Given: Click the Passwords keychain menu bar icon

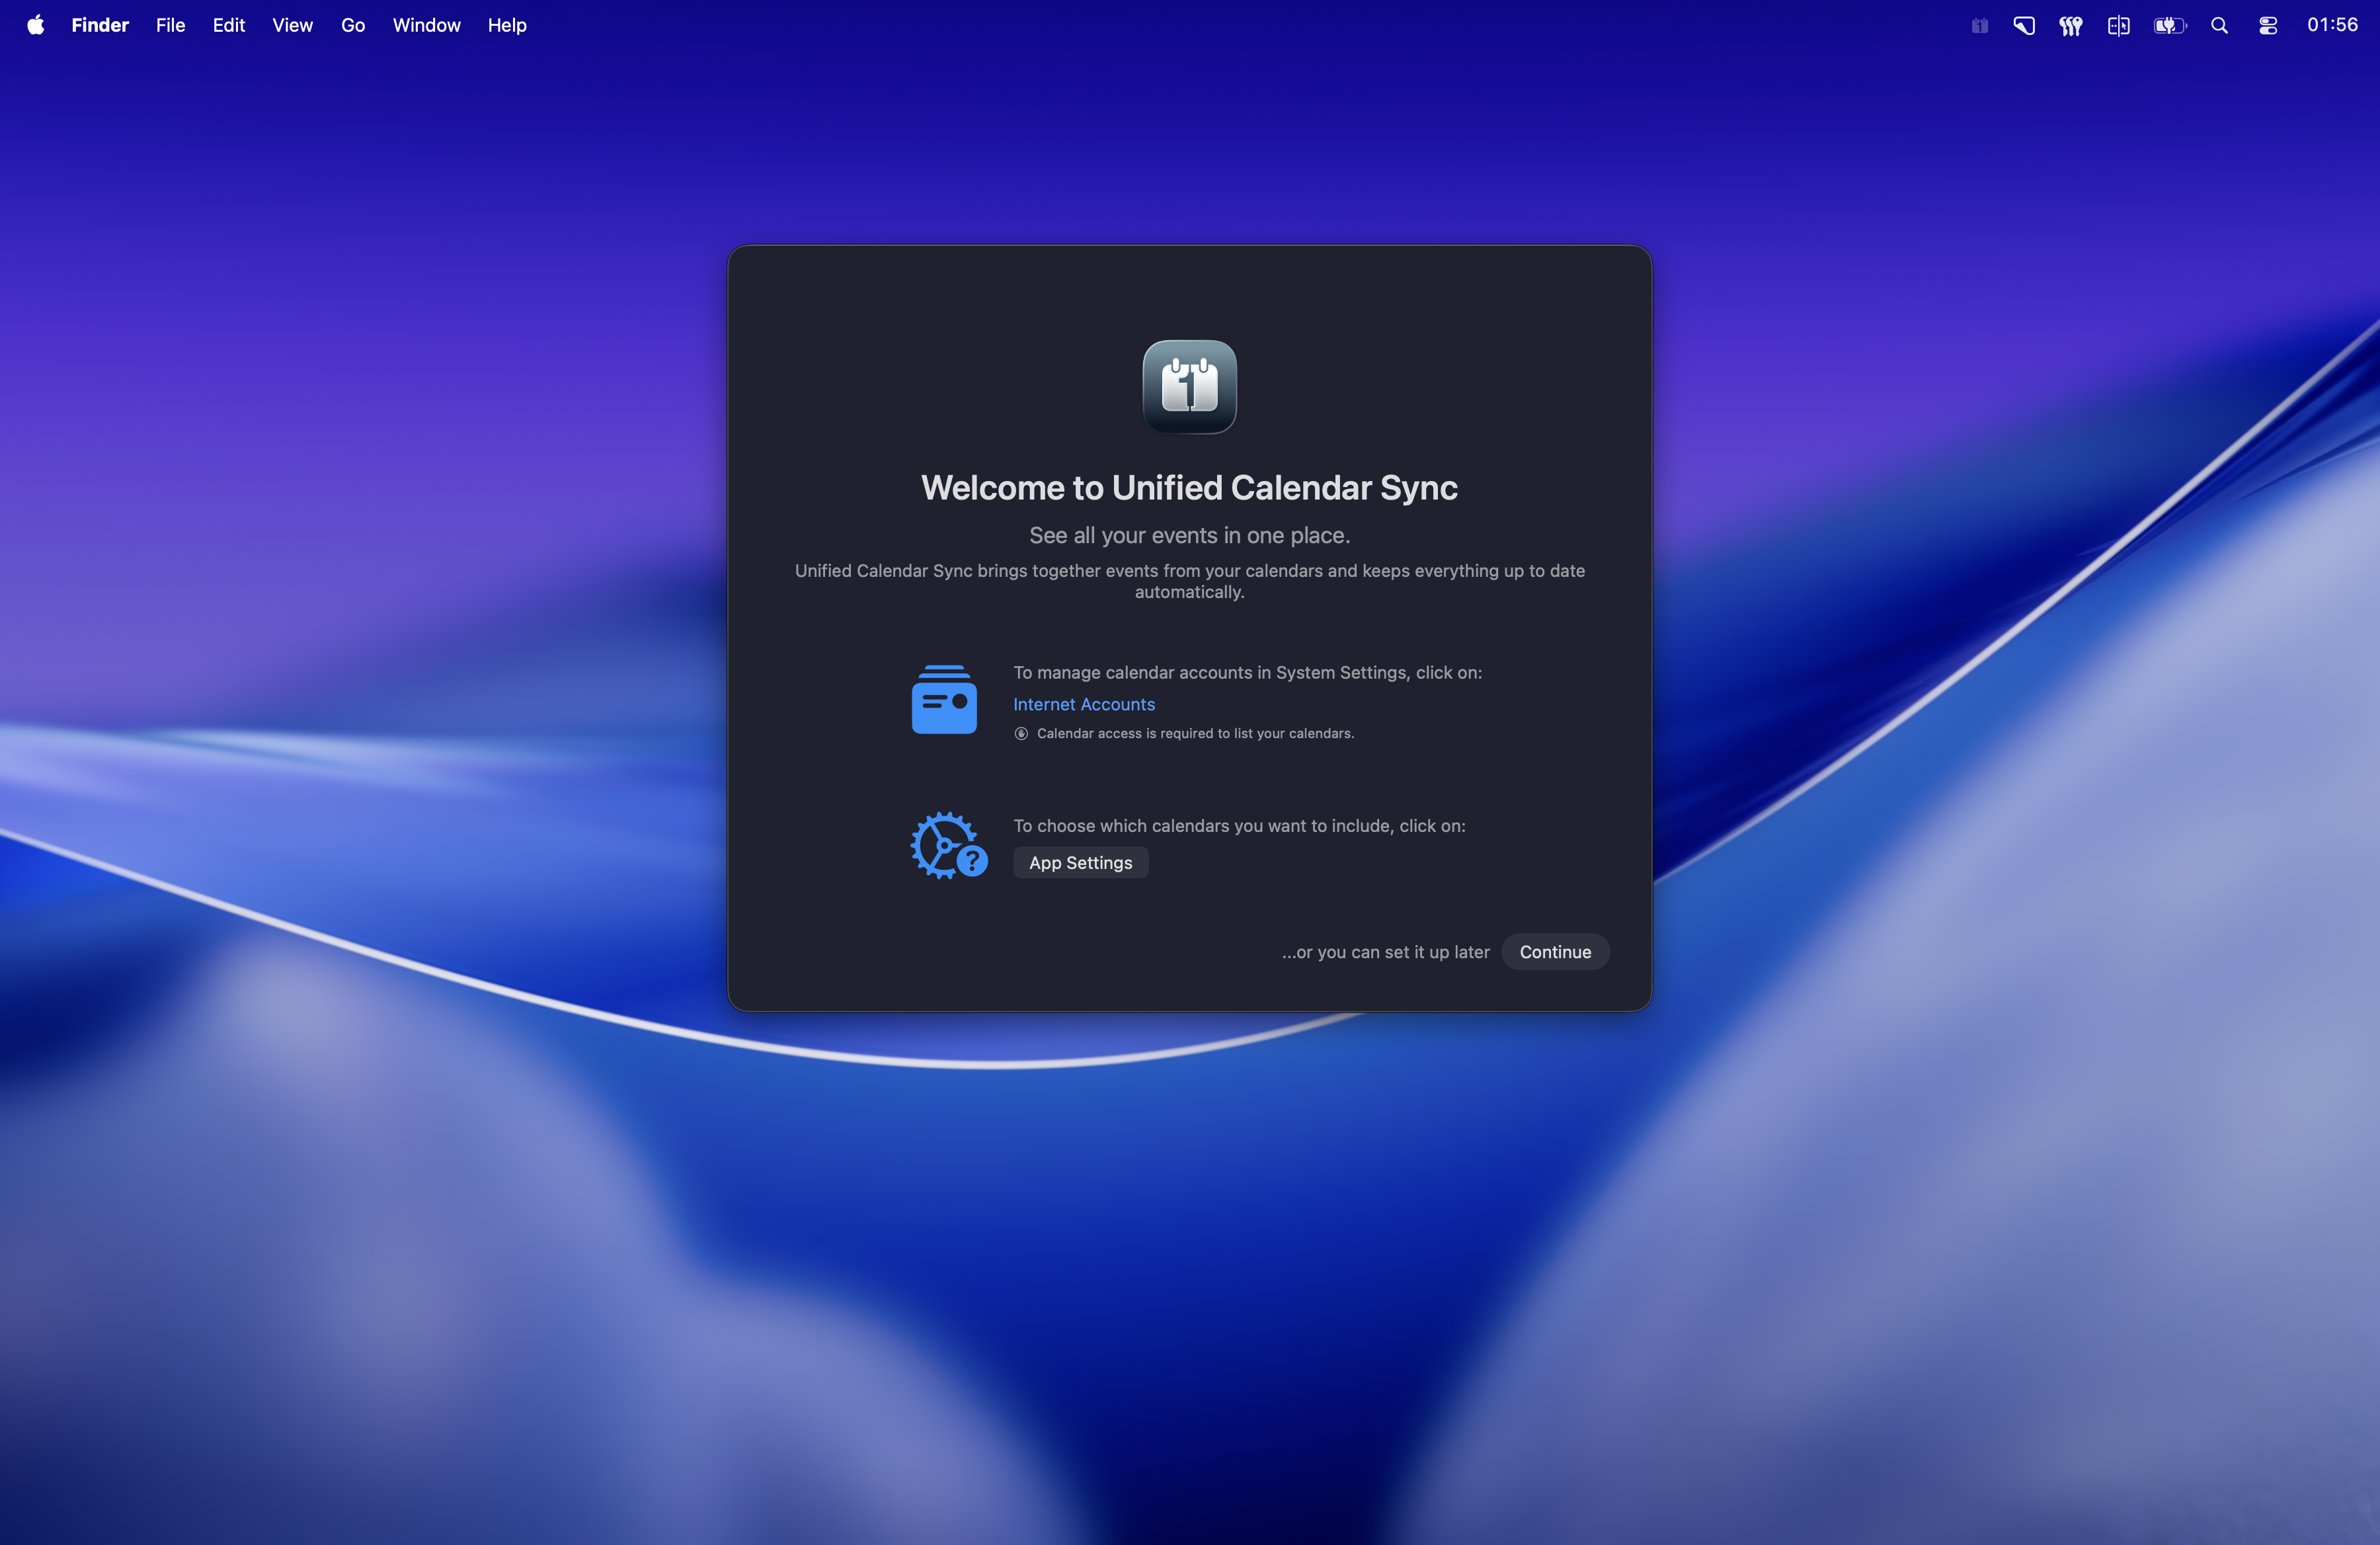Looking at the screenshot, I should pos(2070,25).
